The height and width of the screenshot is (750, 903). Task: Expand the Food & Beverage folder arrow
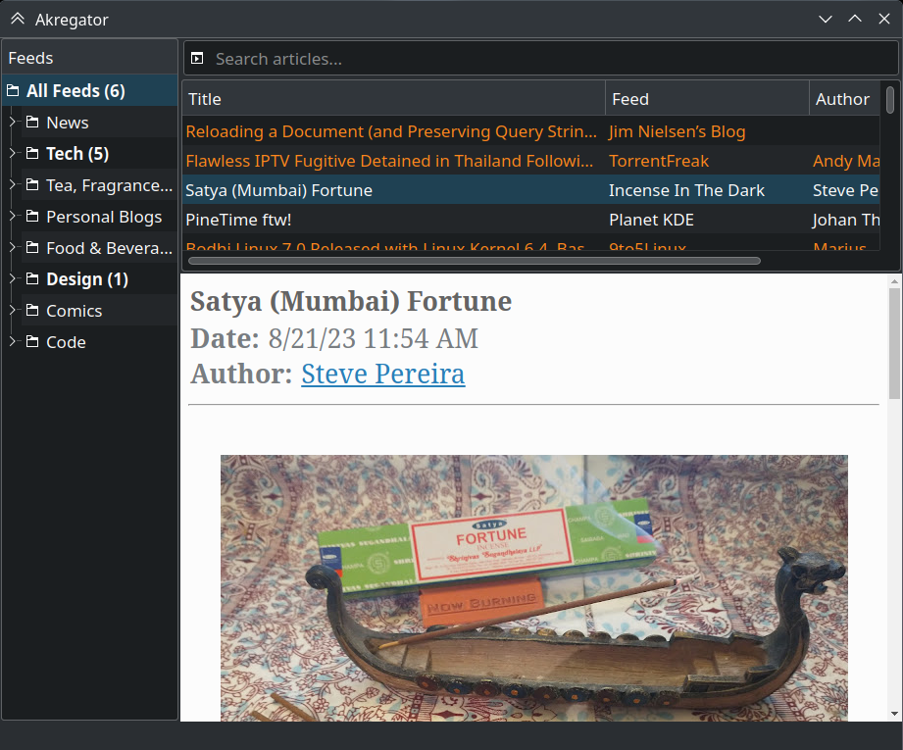[12, 248]
